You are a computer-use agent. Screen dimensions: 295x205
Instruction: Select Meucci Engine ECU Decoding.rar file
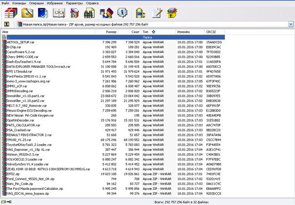click(x=29, y=111)
